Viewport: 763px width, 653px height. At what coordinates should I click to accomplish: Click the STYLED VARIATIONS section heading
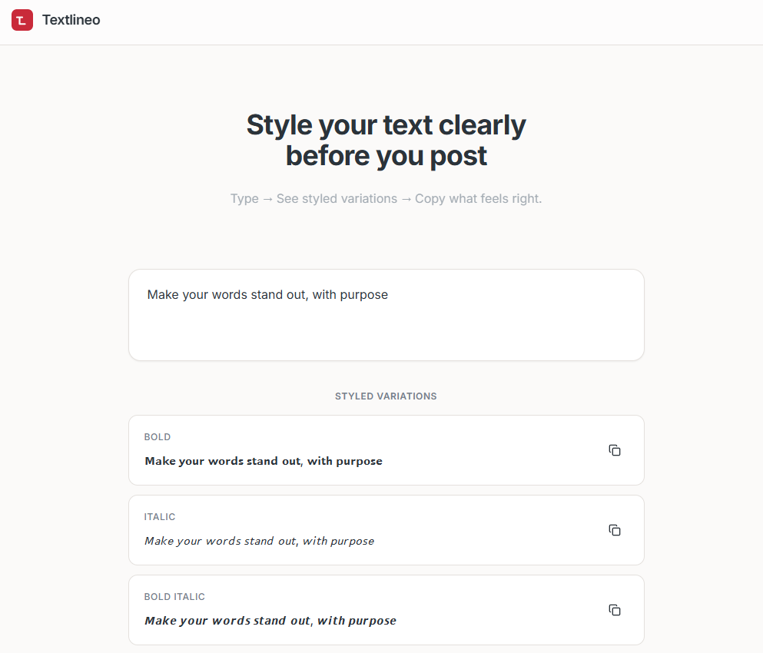[386, 396]
